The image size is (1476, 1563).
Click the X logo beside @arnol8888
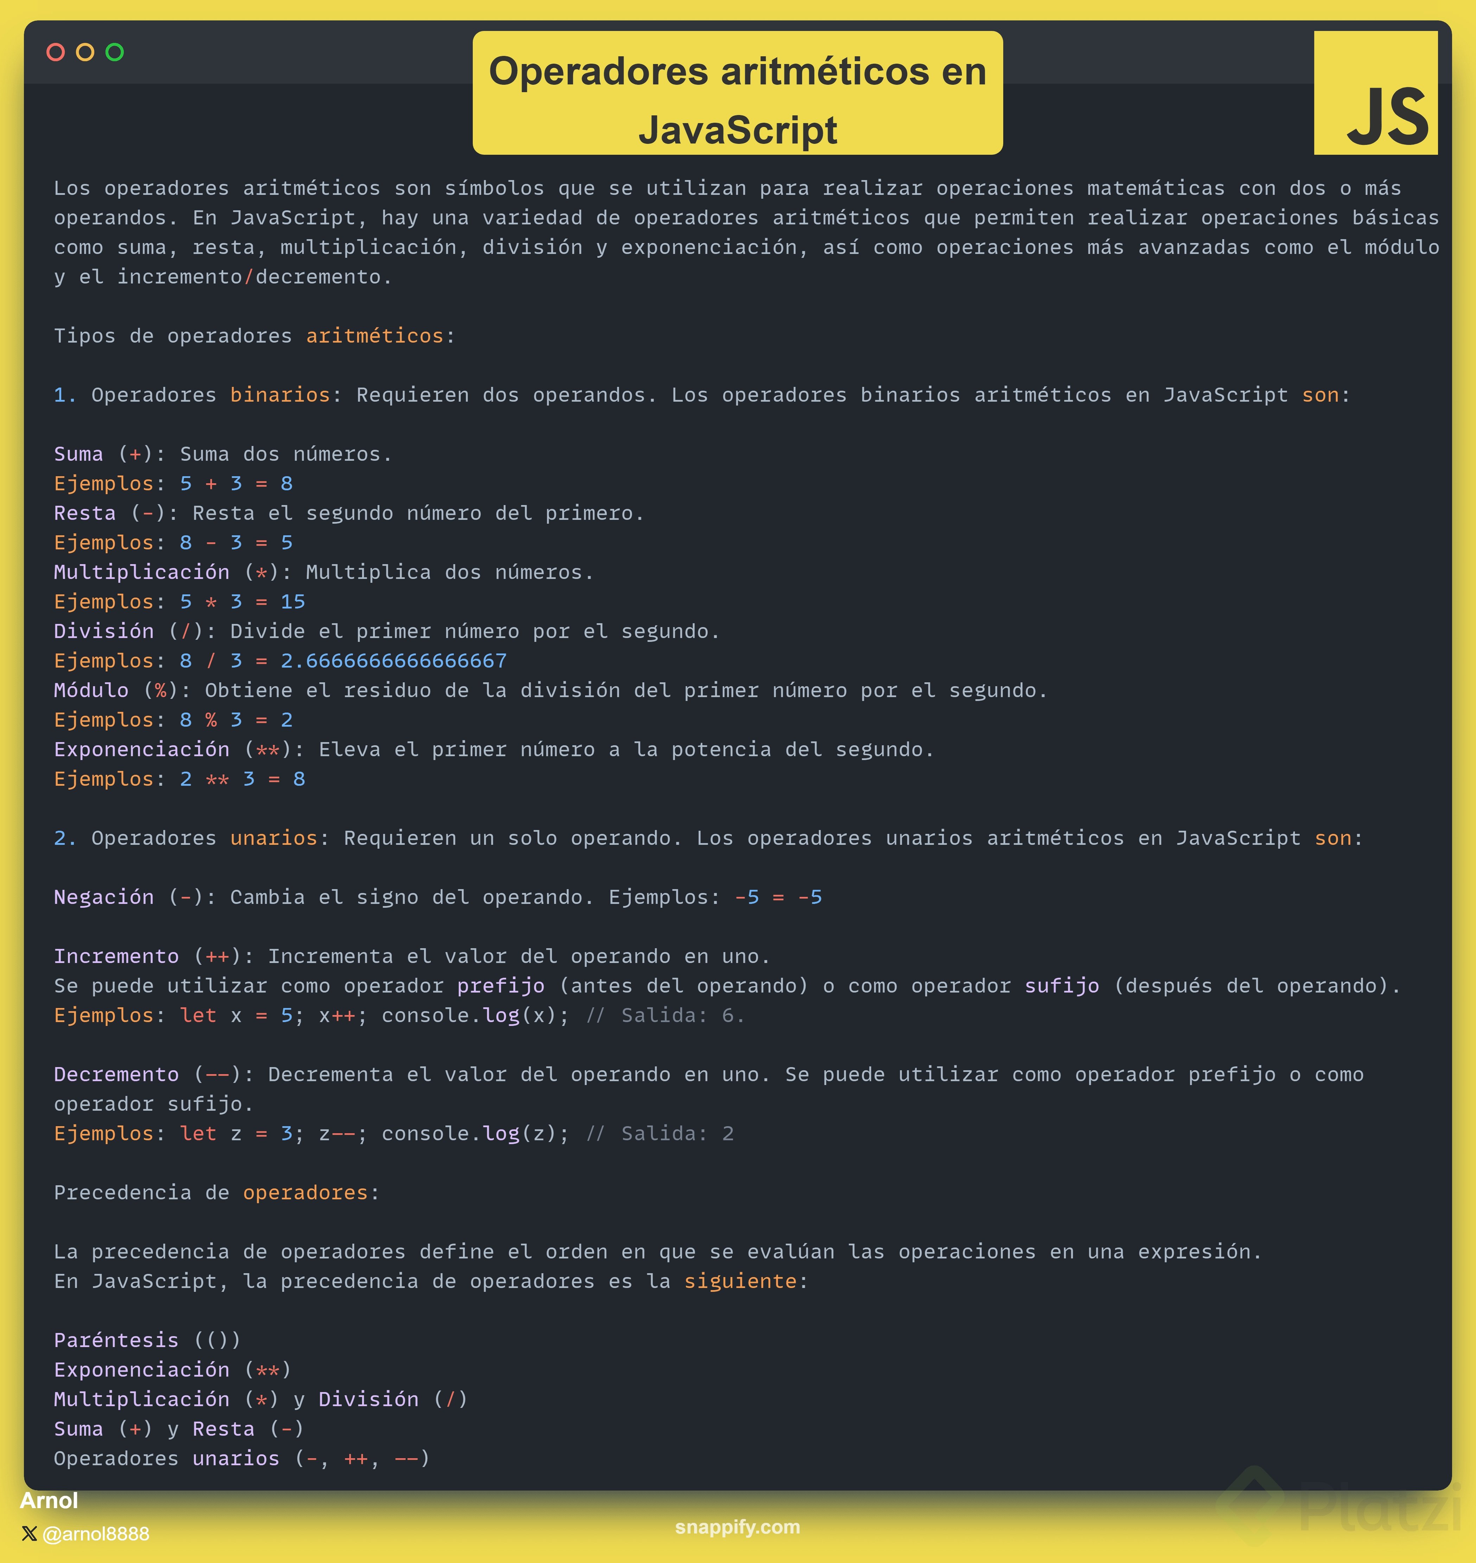pyautogui.click(x=29, y=1533)
